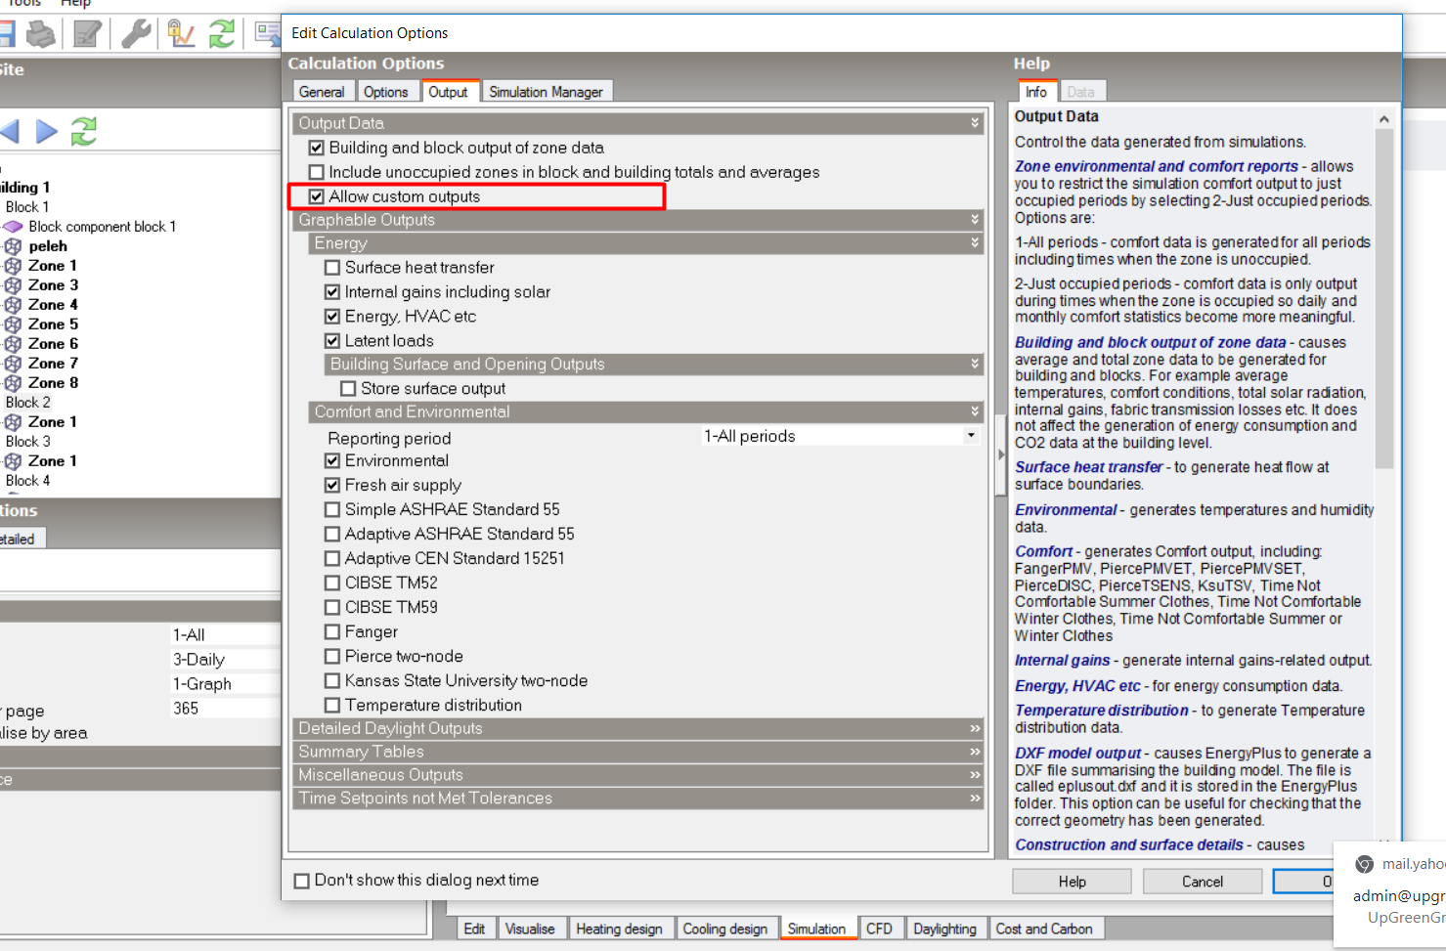The image size is (1446, 951).
Task: Expand the Detailed Daylight Outputs section
Action: click(x=975, y=728)
